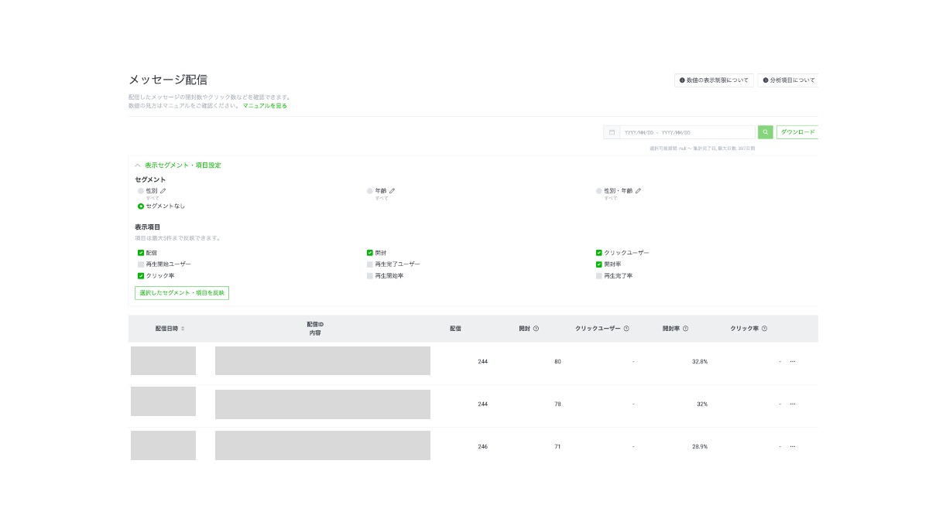929x522 pixels.
Task: Click the help icon beside 開封率 header
Action: (685, 329)
